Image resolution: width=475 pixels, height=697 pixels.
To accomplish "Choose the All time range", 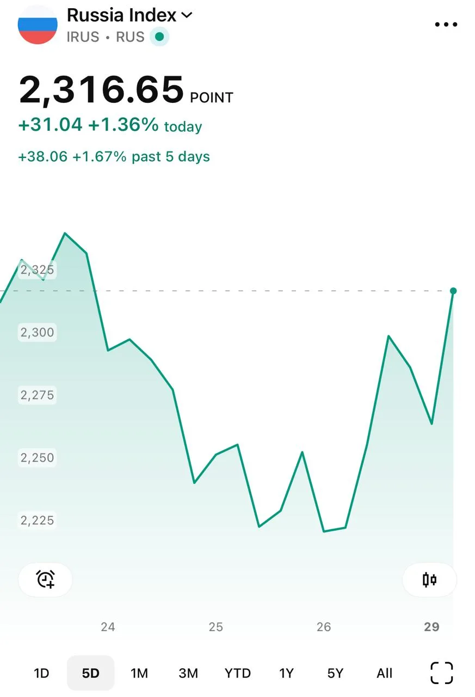I will (x=385, y=674).
